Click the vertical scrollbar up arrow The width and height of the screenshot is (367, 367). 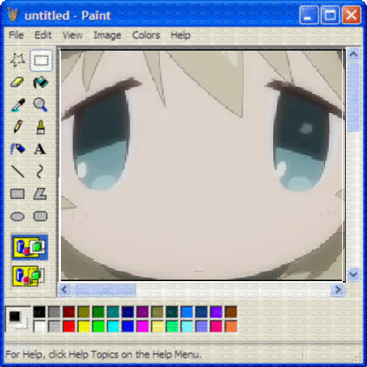pos(353,54)
